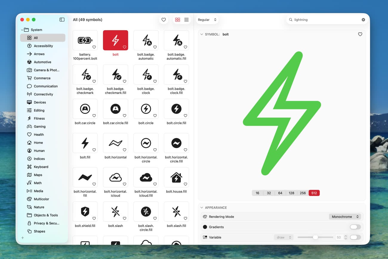Image resolution: width=388 pixels, height=259 pixels.
Task: Turn off the Variable toggle
Action: [x=355, y=237]
